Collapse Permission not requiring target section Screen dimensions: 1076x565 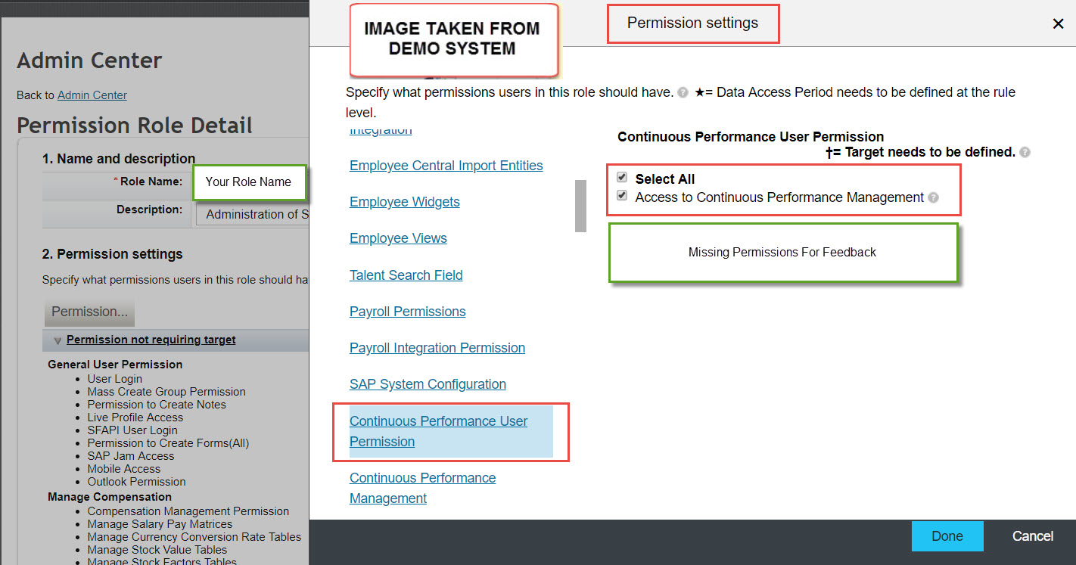pos(58,340)
